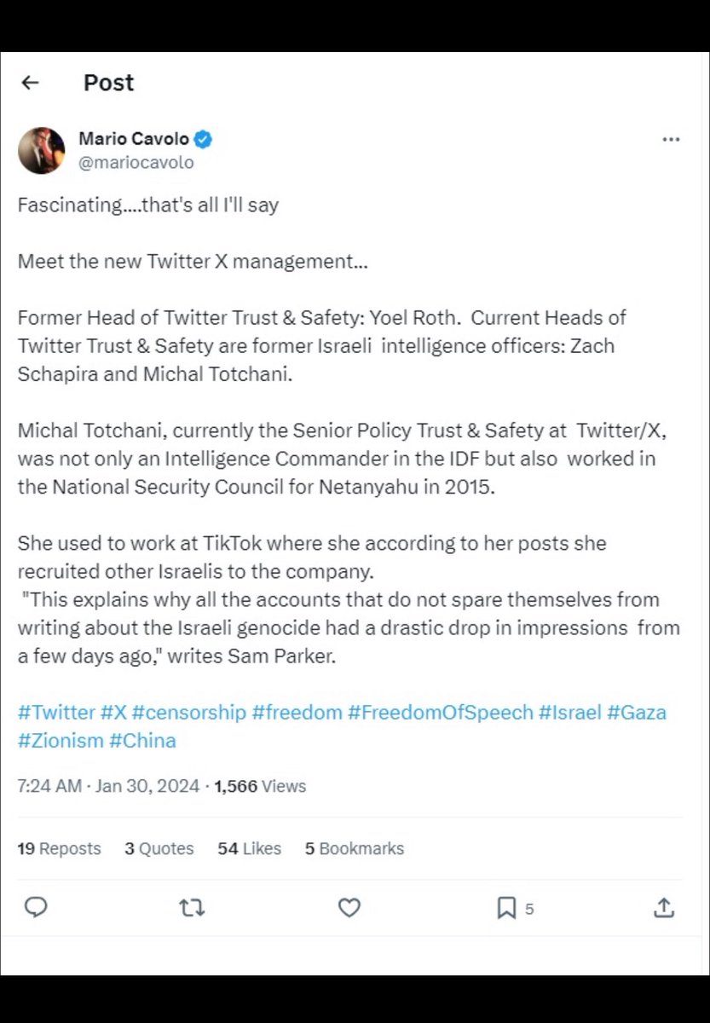Open the #FreedomOfSpeech hashtag
The height and width of the screenshot is (1023, 710).
[x=440, y=712]
